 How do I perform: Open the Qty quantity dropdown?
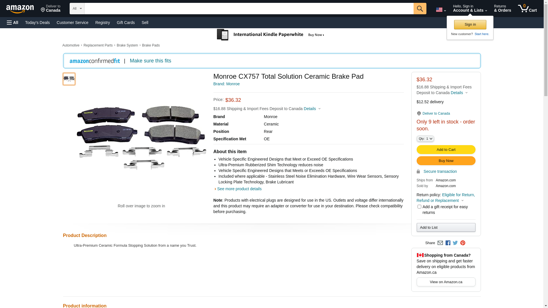(x=425, y=139)
